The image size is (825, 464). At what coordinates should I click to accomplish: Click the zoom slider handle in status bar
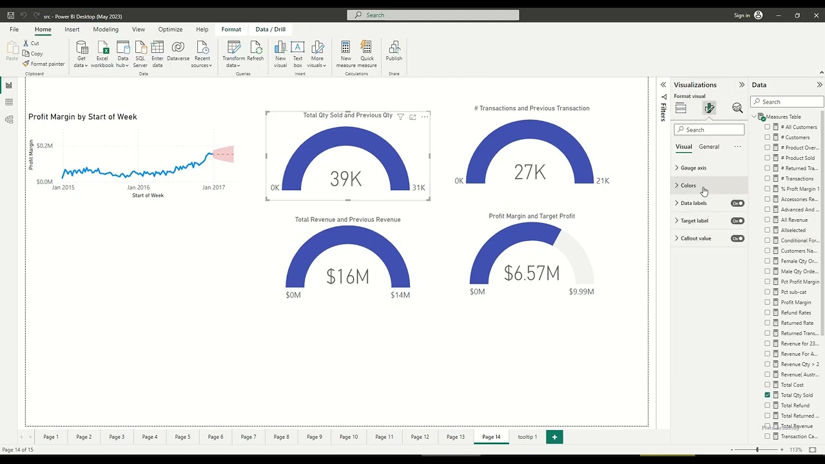click(x=757, y=450)
